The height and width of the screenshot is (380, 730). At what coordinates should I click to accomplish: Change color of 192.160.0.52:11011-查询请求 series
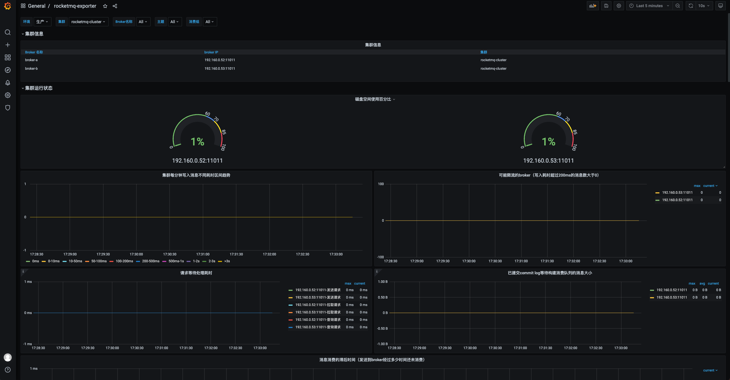pyautogui.click(x=291, y=320)
